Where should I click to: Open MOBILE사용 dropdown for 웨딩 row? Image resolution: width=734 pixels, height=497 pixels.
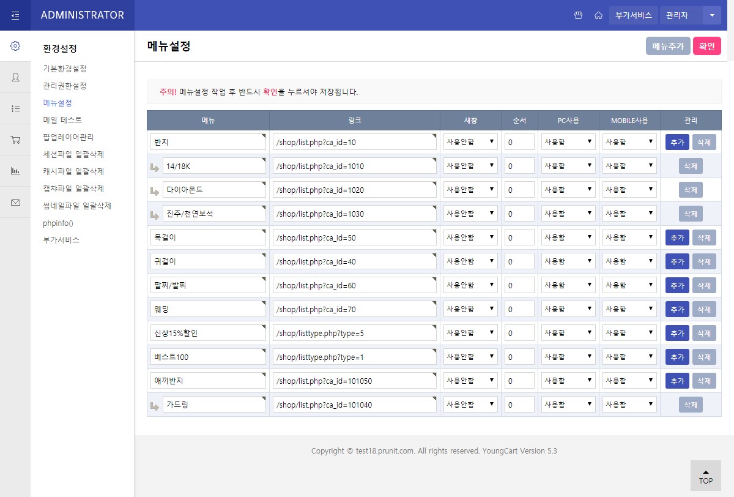pyautogui.click(x=629, y=309)
